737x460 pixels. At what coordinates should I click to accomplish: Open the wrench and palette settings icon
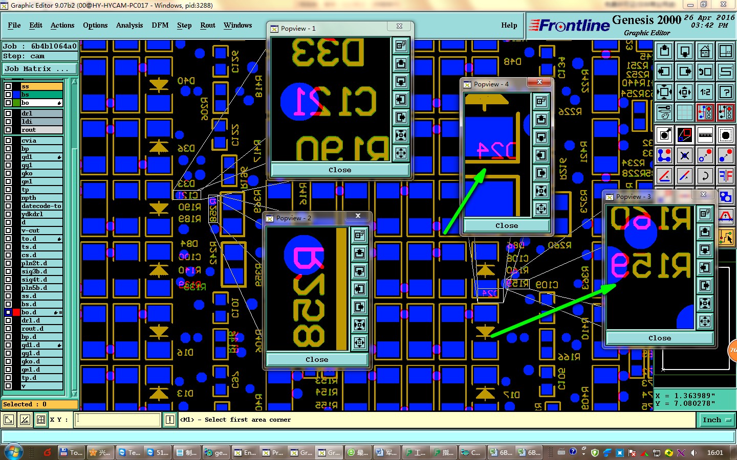(x=664, y=112)
